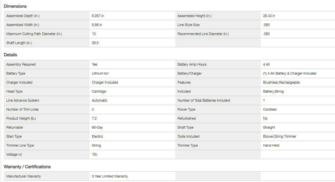Image resolution: width=335 pixels, height=182 pixels.
Task: Select the Brushless,Rechargeable features value
Action: point(281,82)
